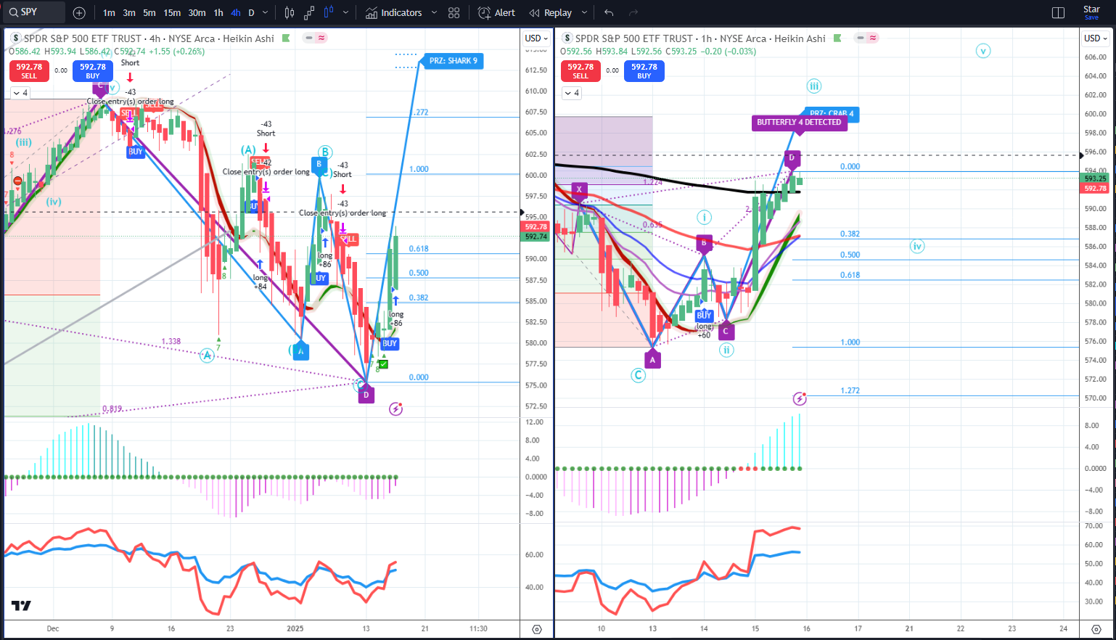Click the undo arrow
The height and width of the screenshot is (640, 1116).
click(609, 12)
